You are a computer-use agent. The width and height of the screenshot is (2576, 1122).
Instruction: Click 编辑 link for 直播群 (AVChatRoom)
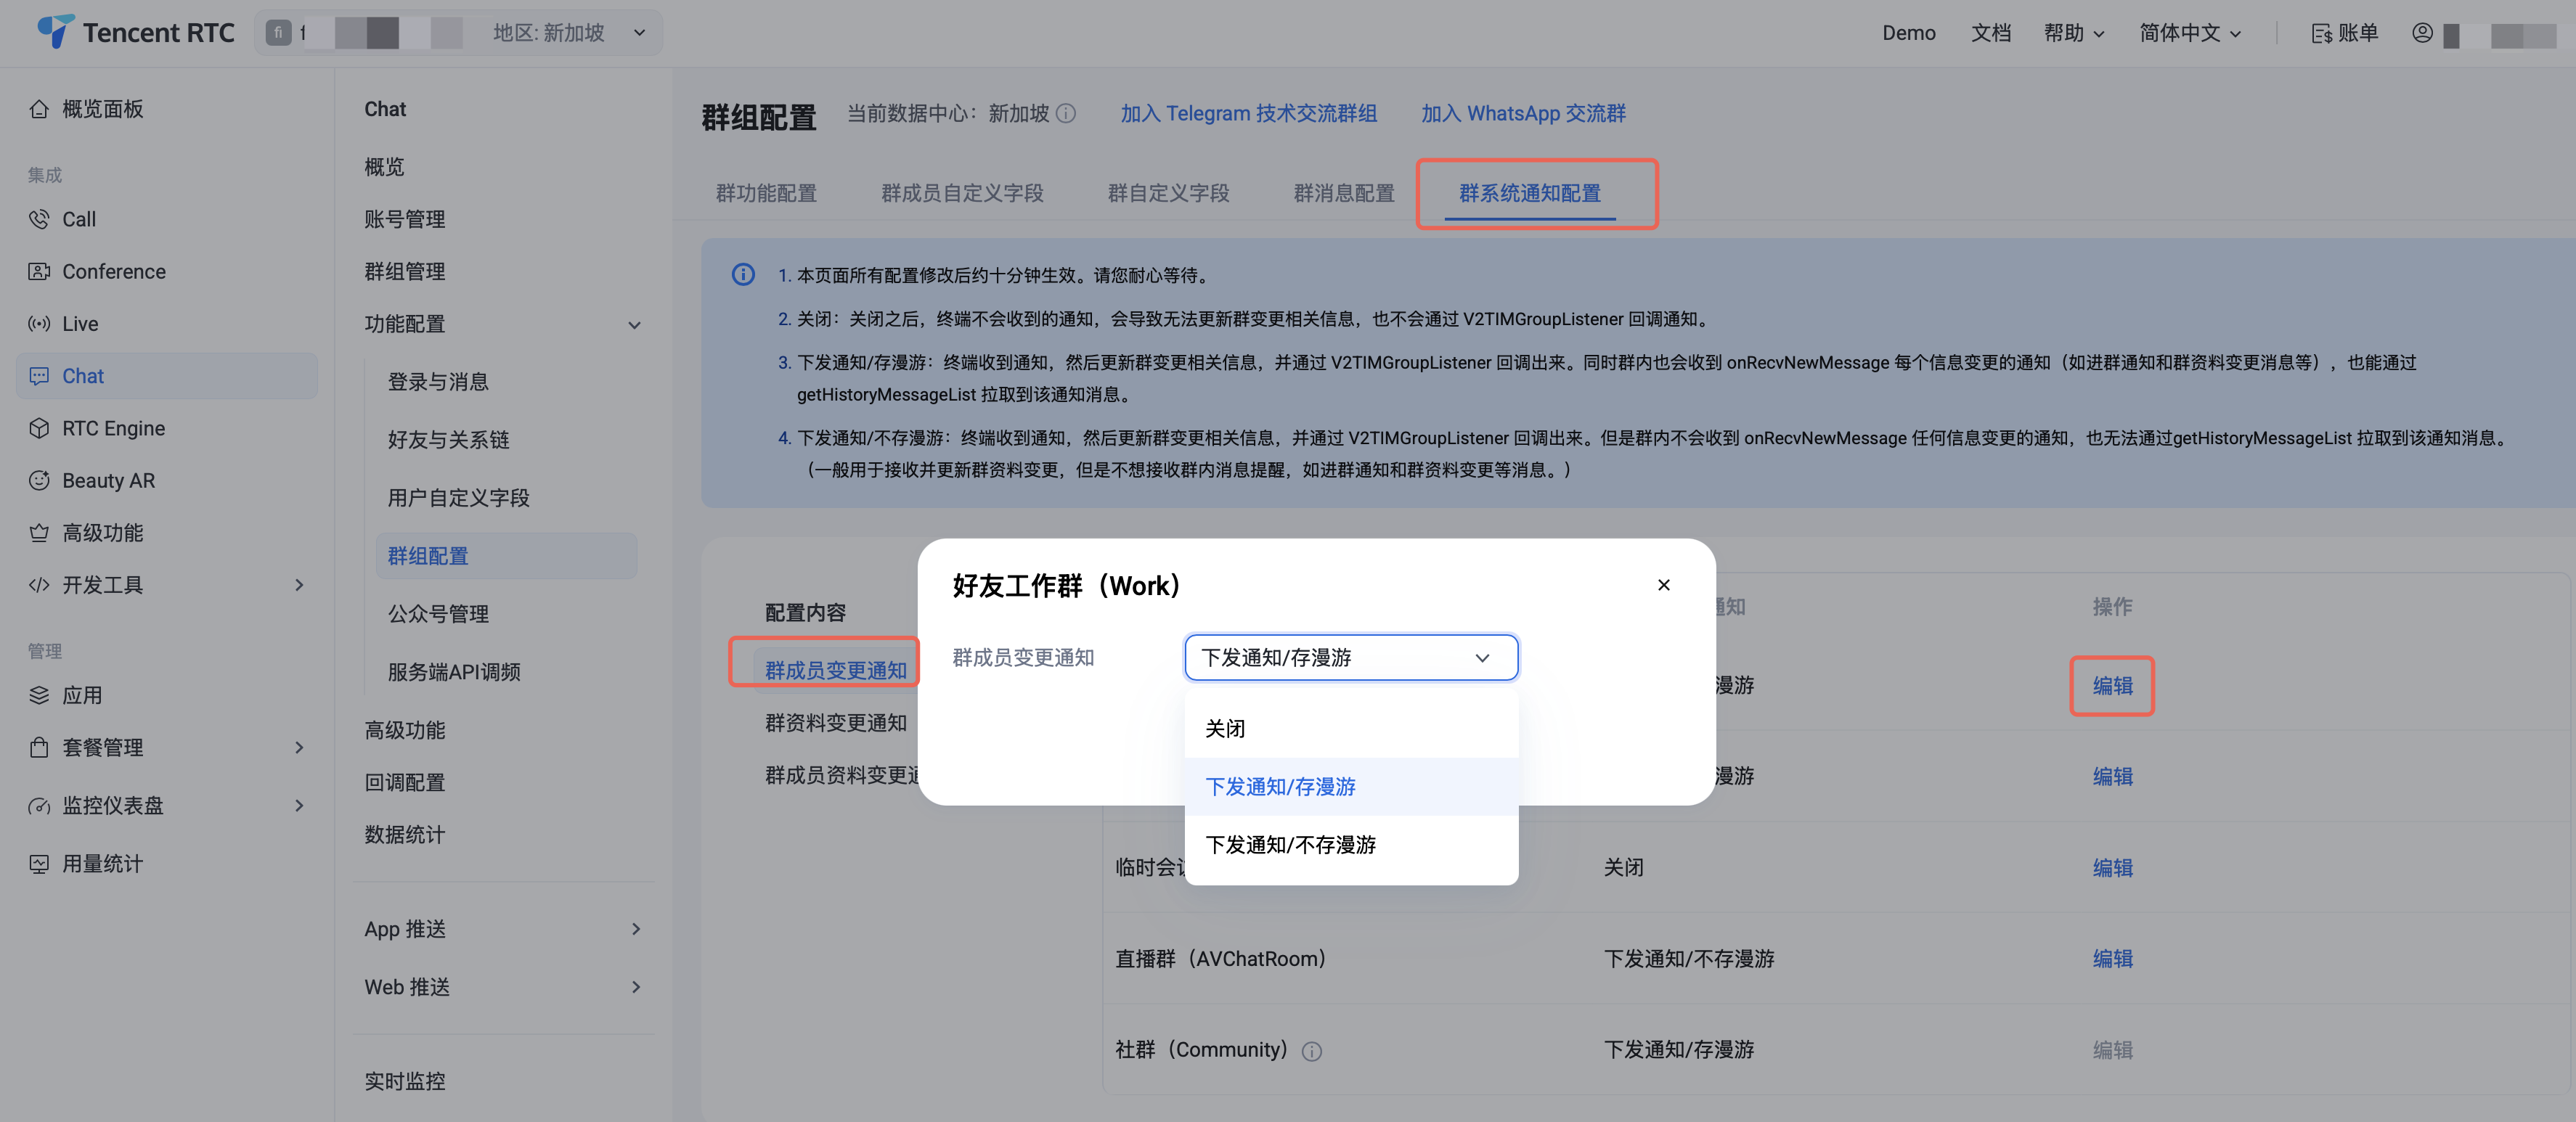2112,958
